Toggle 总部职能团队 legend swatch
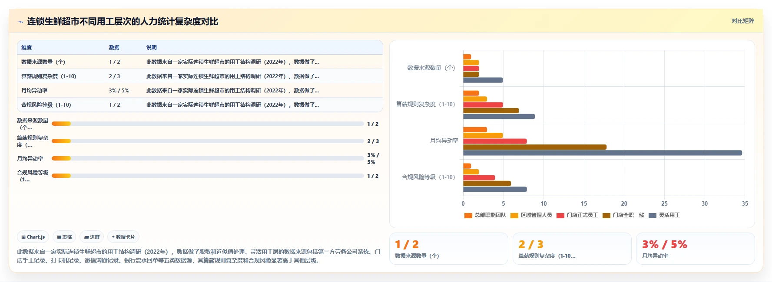The image size is (772, 282). click(468, 216)
